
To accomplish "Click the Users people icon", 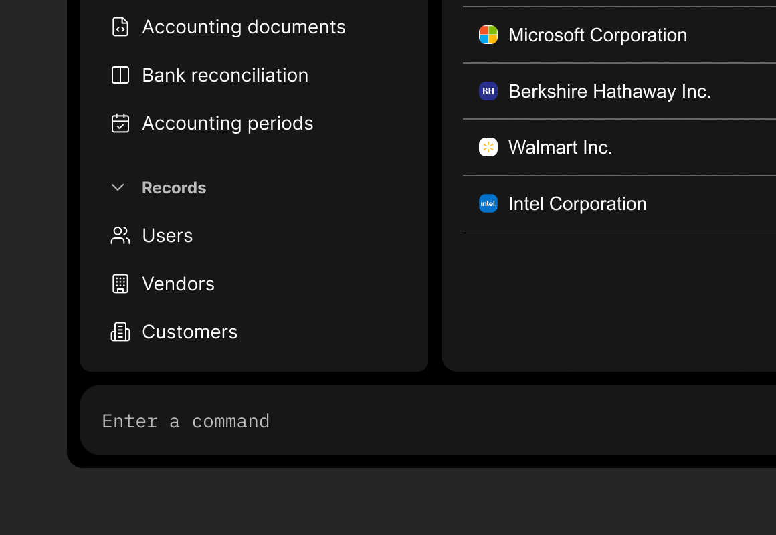I will coord(120,235).
